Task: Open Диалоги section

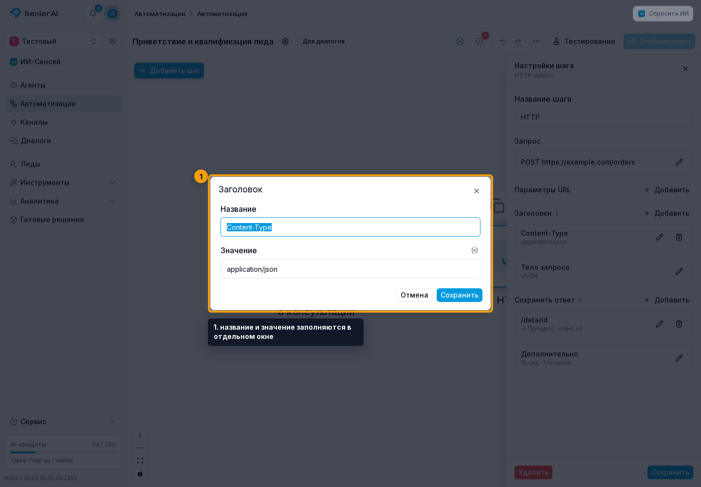Action: [63, 141]
